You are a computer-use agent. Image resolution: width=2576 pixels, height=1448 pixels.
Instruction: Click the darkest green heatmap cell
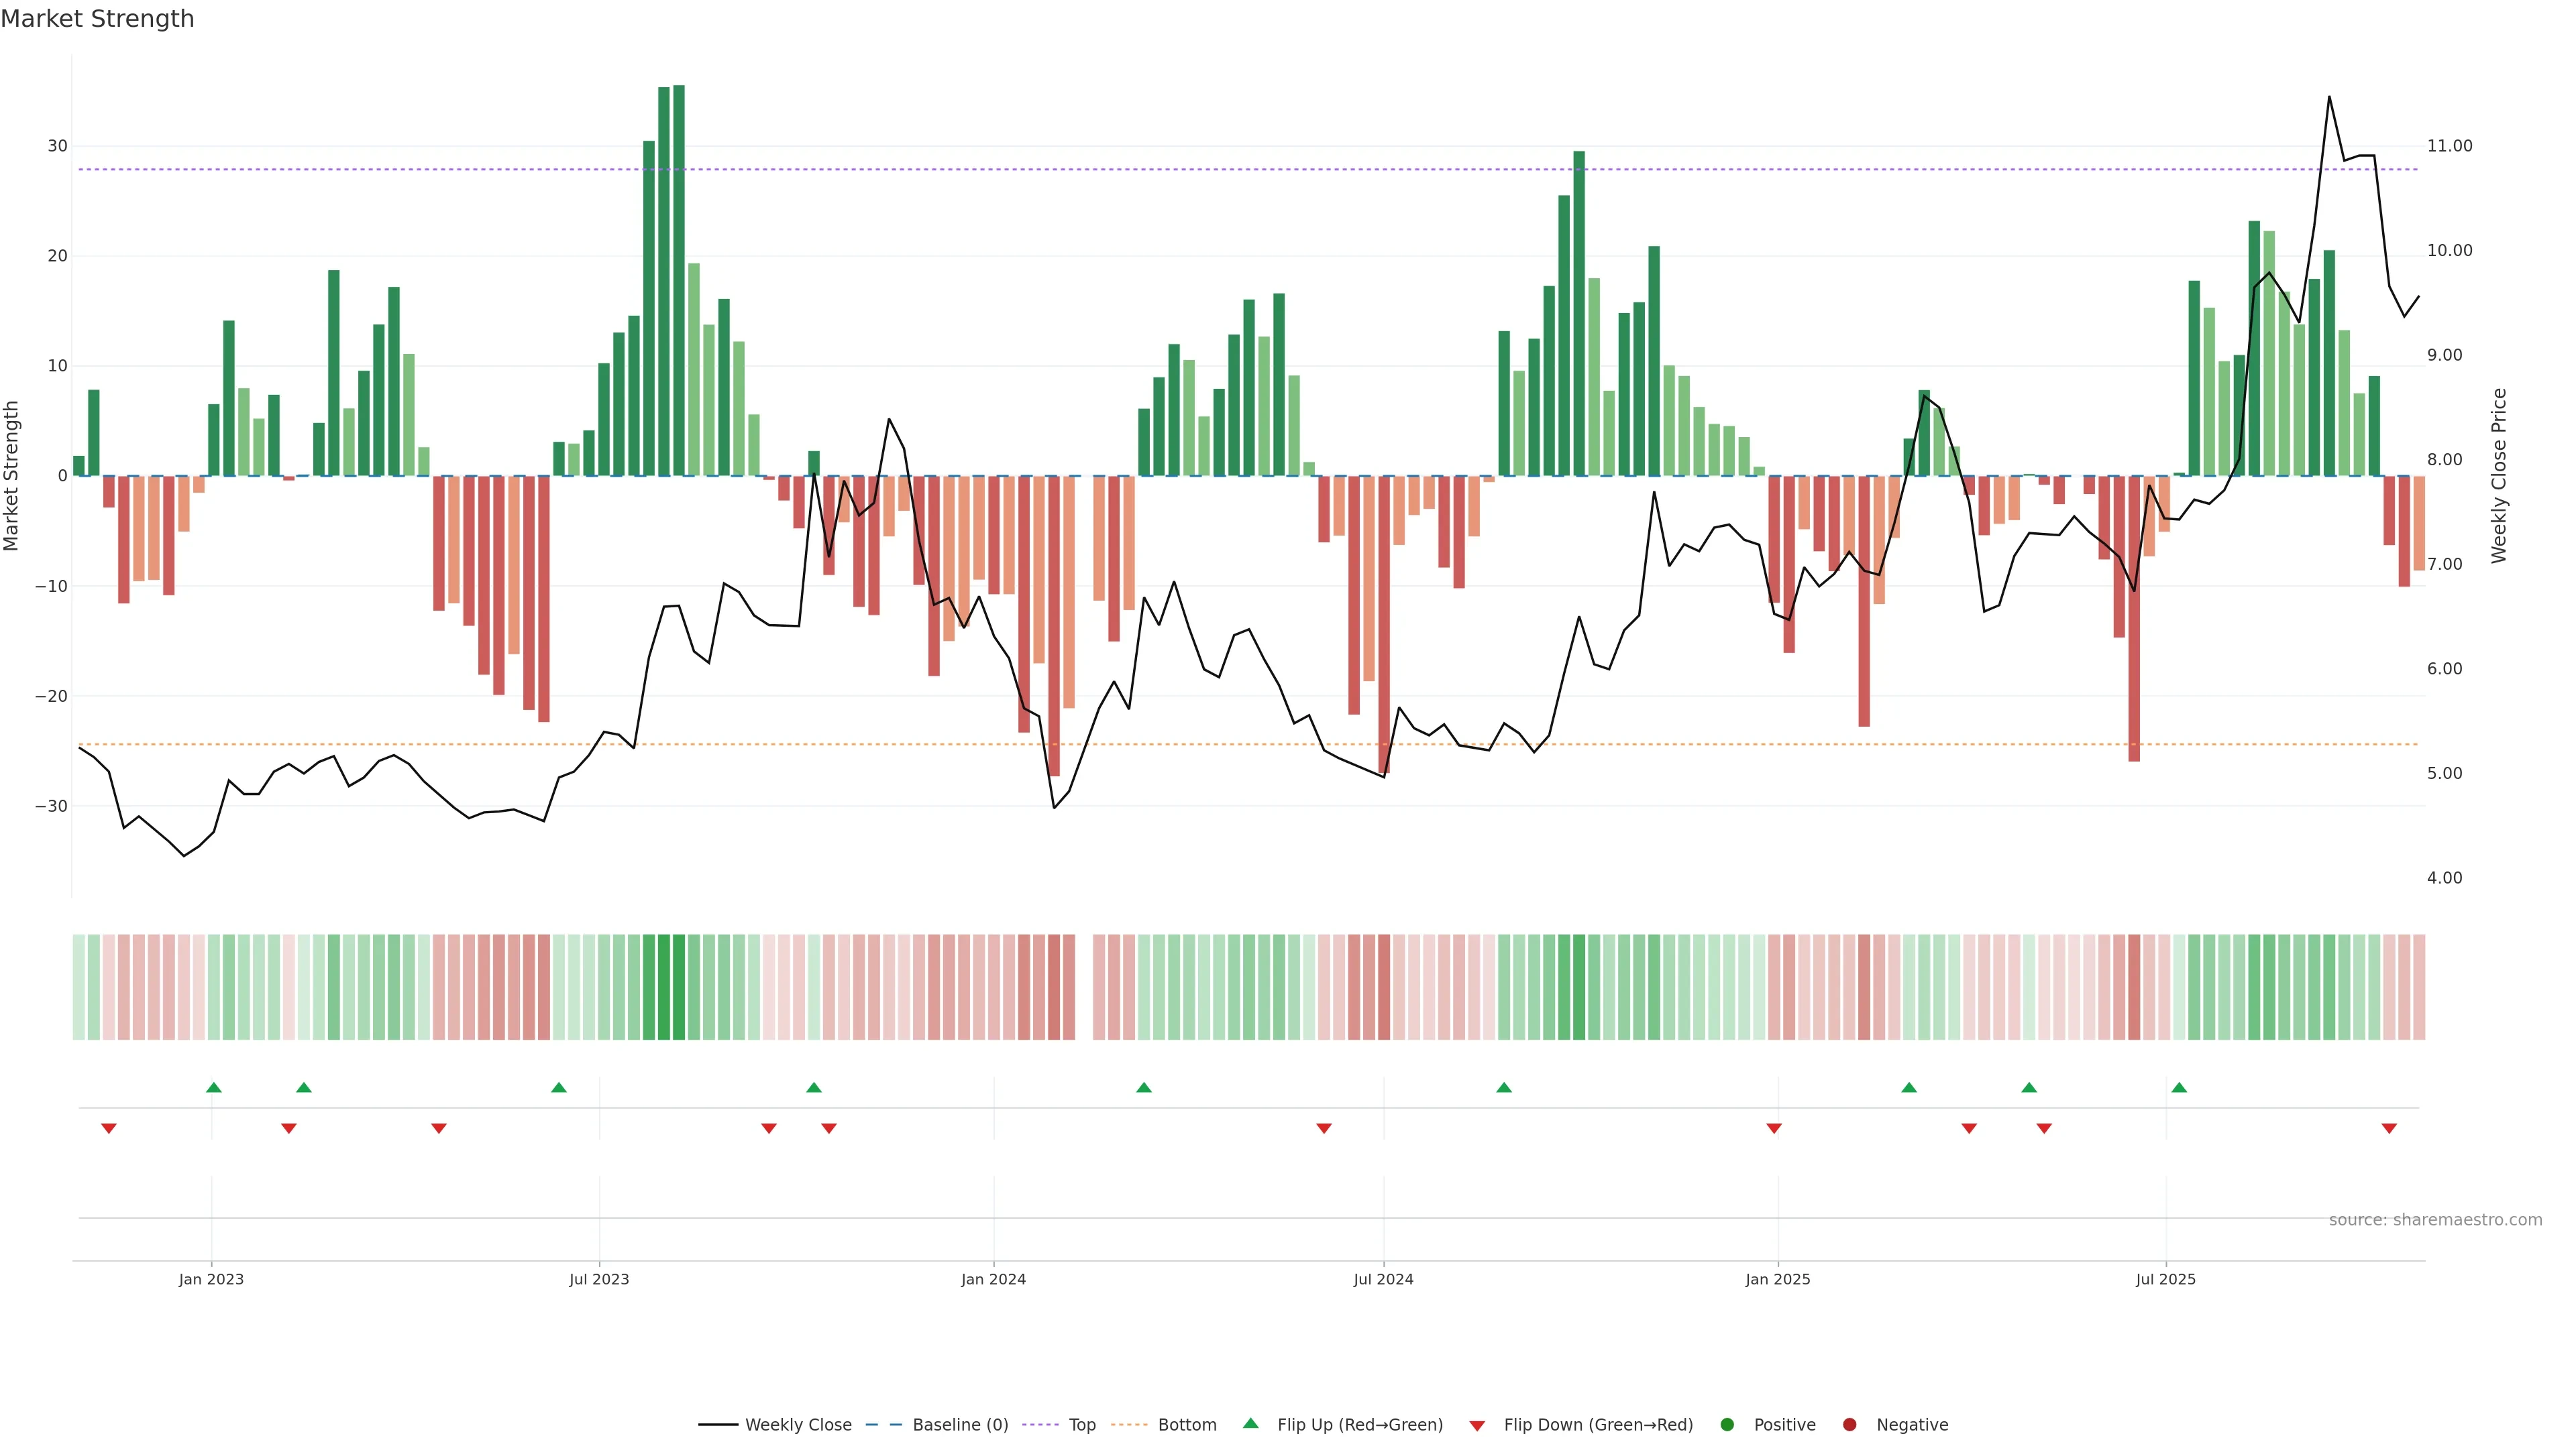[679, 986]
